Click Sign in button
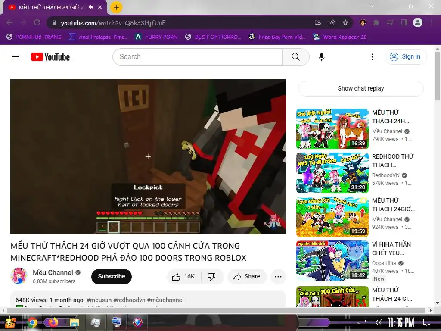Viewport: 441px width, 331px height. pyautogui.click(x=405, y=56)
